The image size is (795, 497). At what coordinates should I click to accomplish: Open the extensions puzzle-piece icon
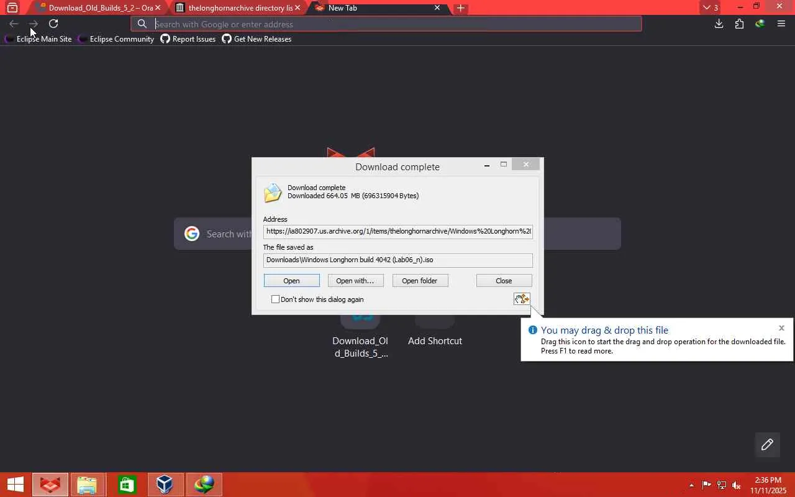[x=739, y=24]
